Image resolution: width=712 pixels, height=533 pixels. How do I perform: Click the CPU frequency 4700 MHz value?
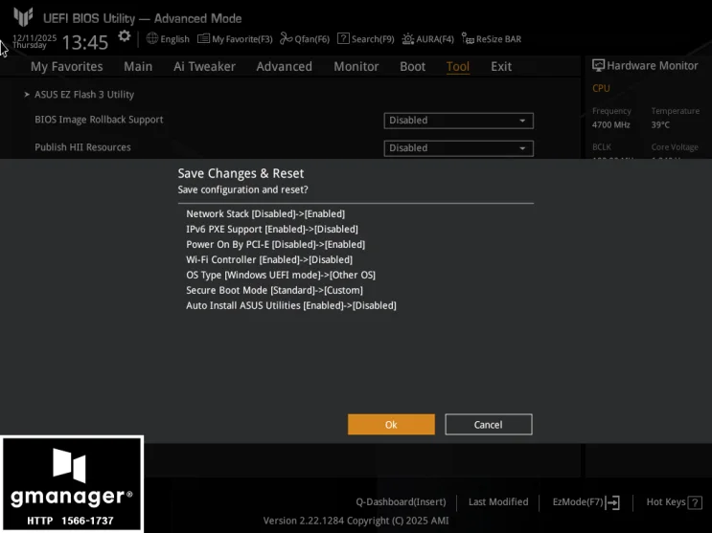610,124
